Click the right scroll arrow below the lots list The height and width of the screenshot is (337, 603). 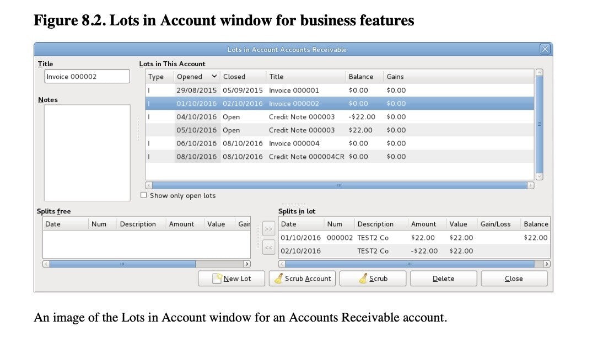[x=531, y=185]
